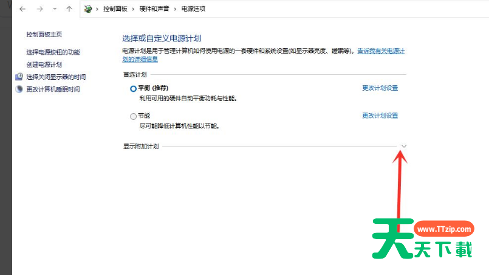Open 更改计划设置 for 节能 plan
This screenshot has width=489, height=275.
[x=380, y=116]
